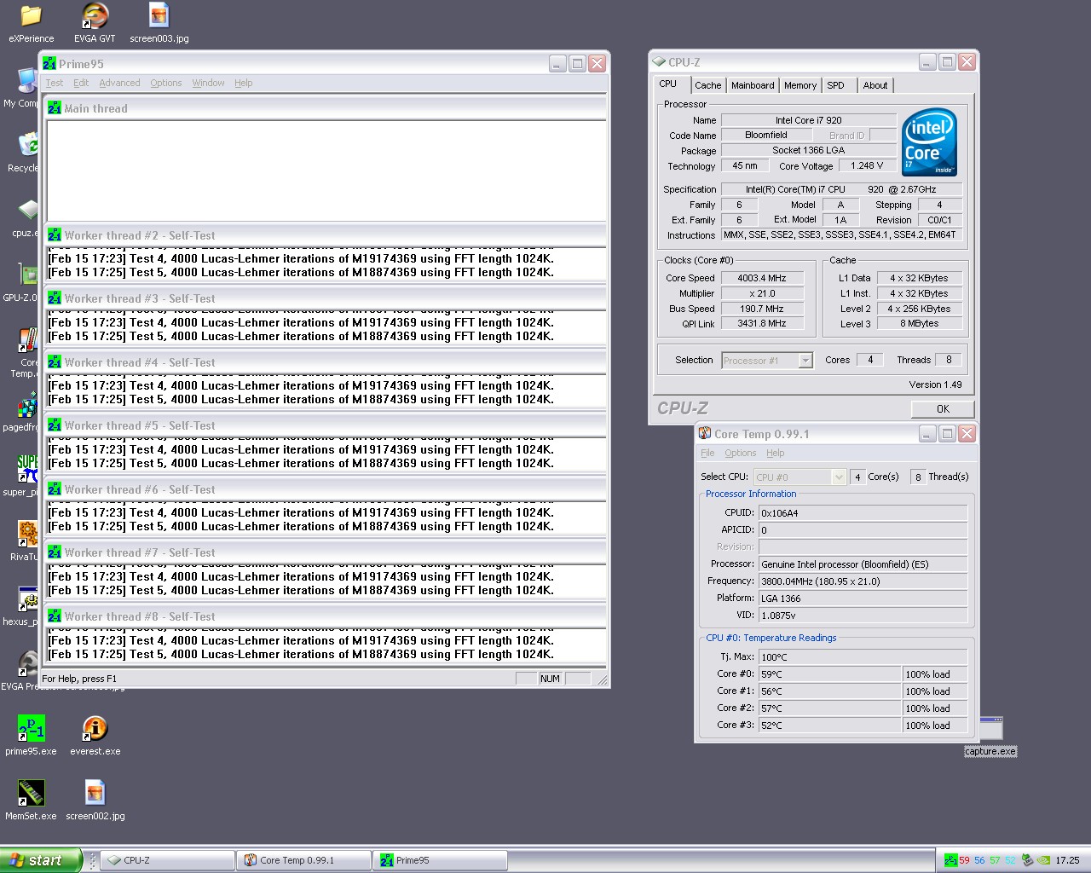Image resolution: width=1091 pixels, height=873 pixels.
Task: Click Worker thread #2 window icon
Action: coord(55,235)
